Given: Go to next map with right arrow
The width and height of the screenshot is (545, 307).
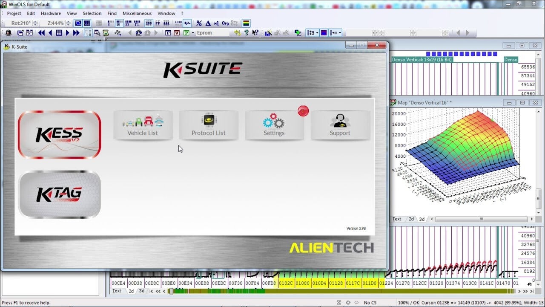Looking at the screenshot, I should pyautogui.click(x=68, y=33).
